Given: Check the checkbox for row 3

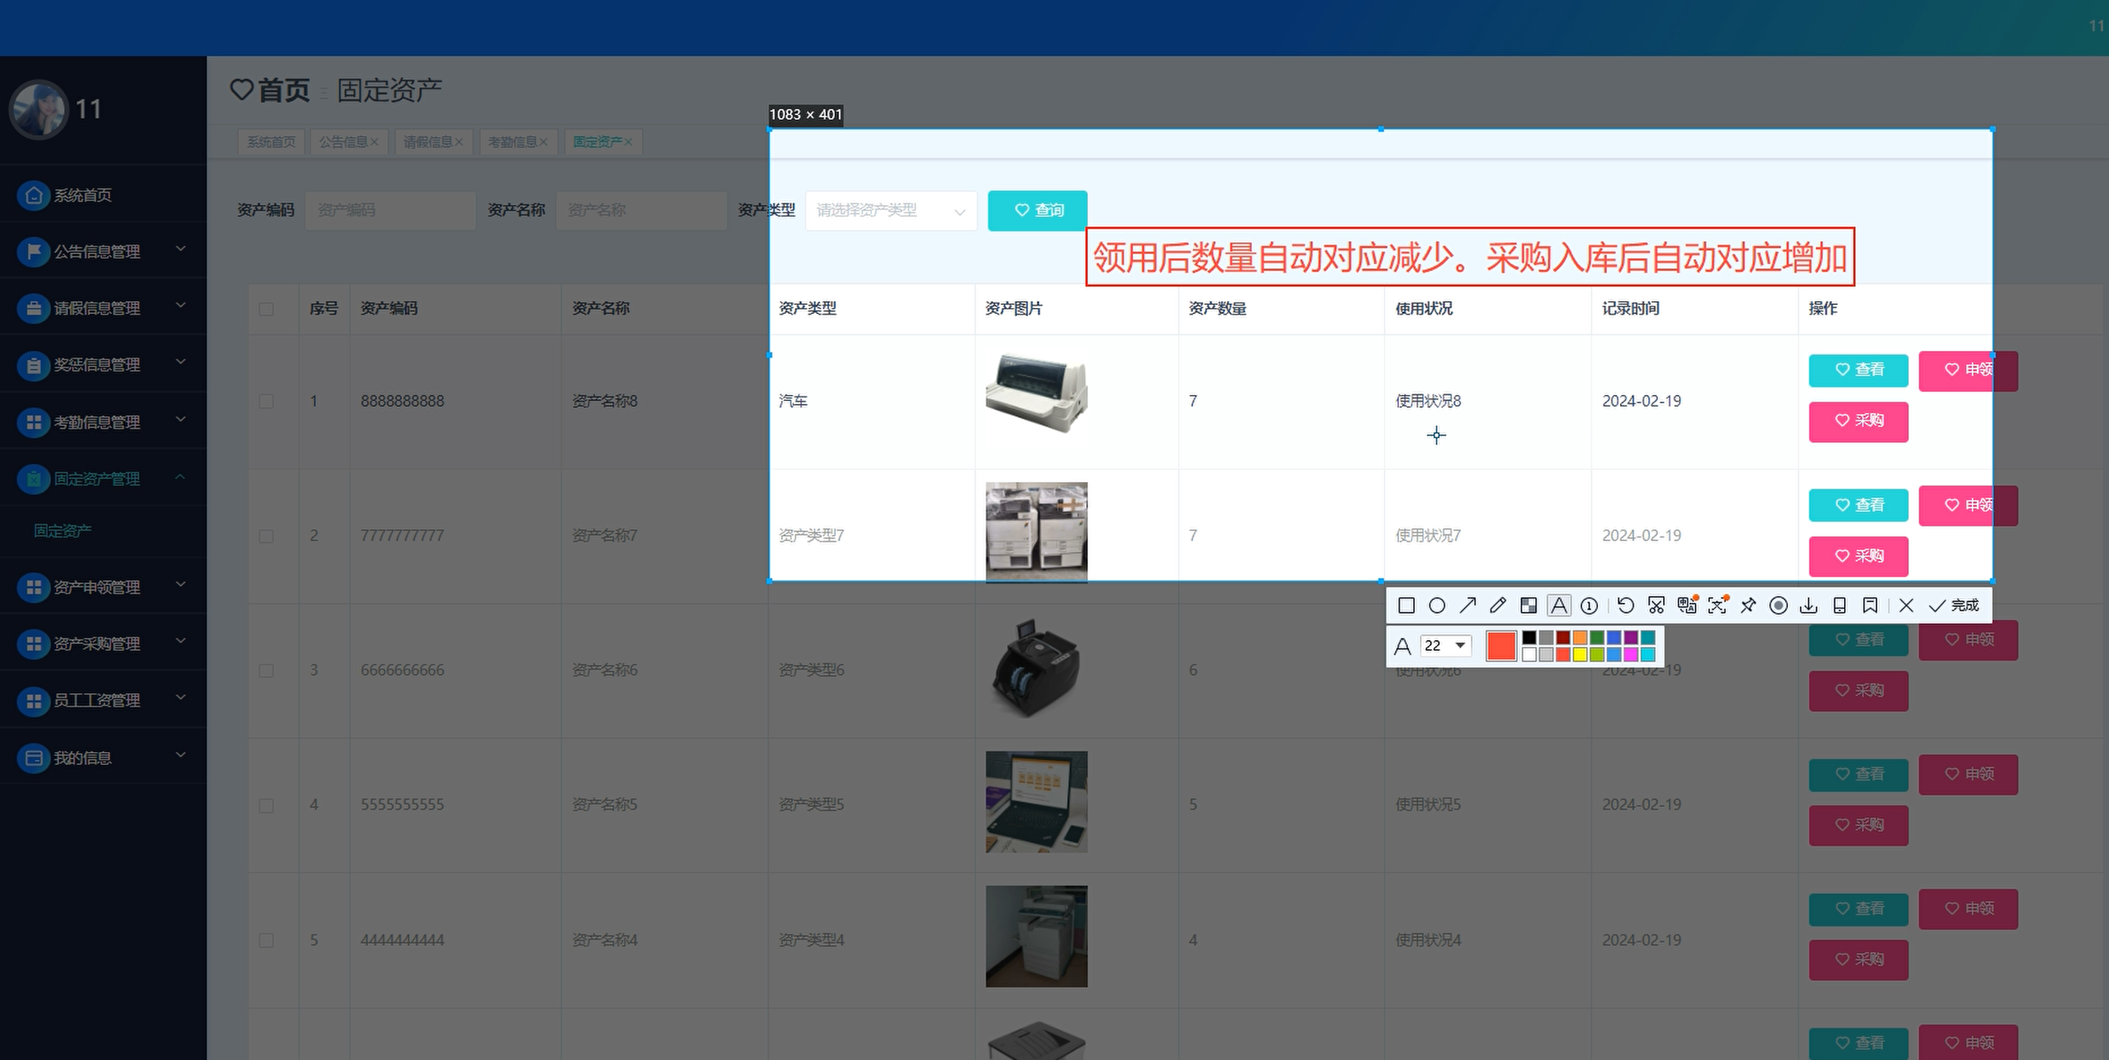Looking at the screenshot, I should 266,670.
